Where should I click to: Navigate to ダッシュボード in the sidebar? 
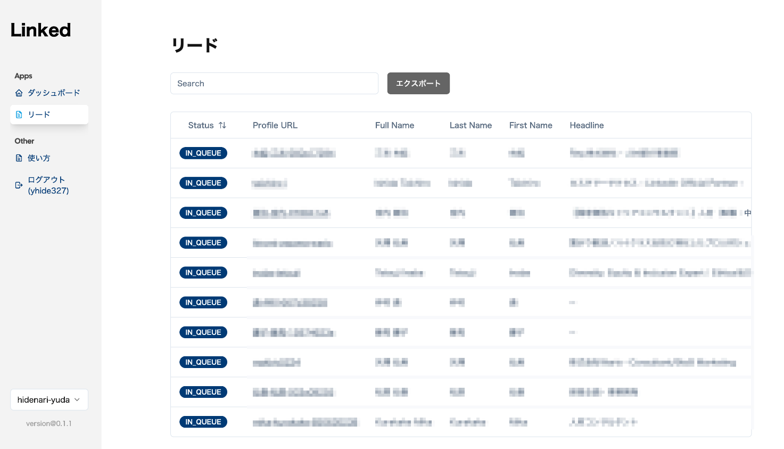53,92
